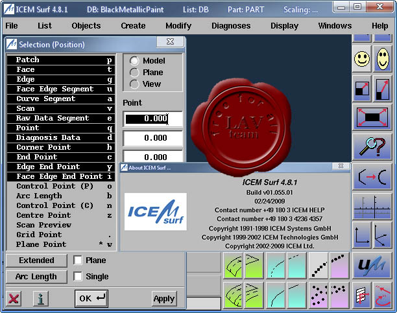
Task: Open the Create menu
Action: click(x=133, y=25)
